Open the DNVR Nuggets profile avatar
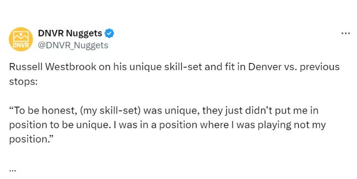 [x=21, y=39]
